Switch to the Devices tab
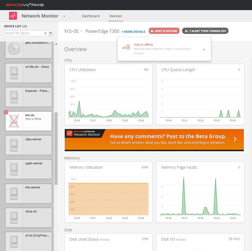252x251 pixels. (x=116, y=16)
